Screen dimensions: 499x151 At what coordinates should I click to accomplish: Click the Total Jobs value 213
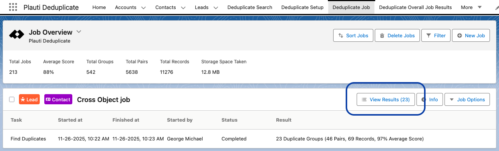point(14,72)
